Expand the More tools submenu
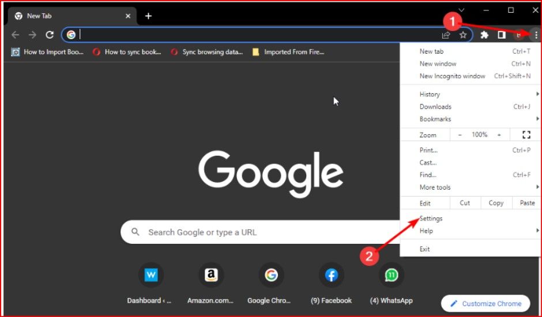The height and width of the screenshot is (317, 542). [470, 187]
